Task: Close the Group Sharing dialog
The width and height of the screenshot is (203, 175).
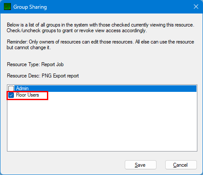Action: (196, 7)
